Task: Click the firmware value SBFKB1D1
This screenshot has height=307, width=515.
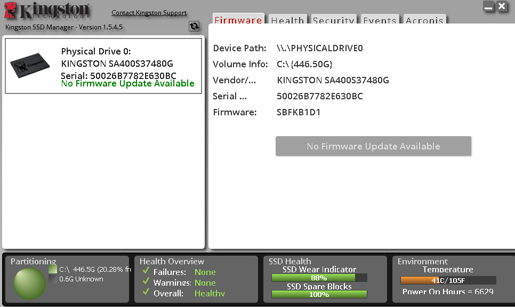Action: pos(299,112)
